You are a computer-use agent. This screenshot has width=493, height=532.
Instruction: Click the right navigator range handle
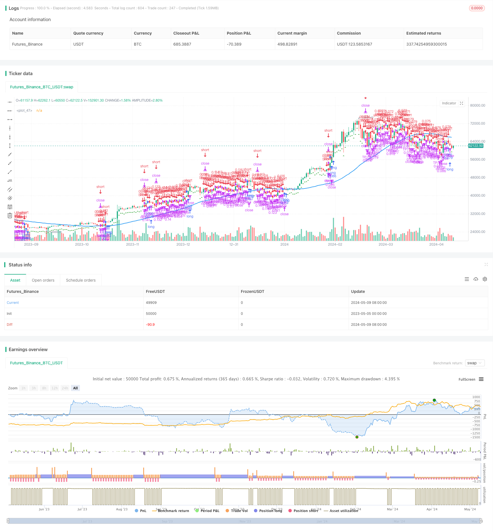481,521
